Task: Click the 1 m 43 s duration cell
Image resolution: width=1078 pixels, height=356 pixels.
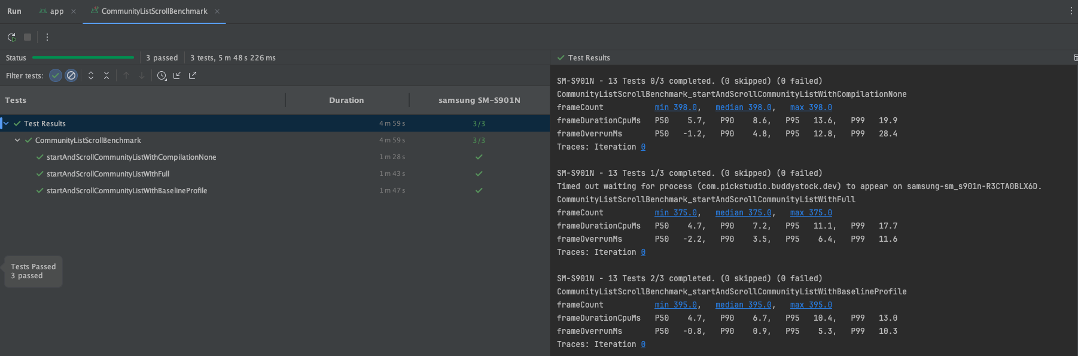Action: point(392,174)
